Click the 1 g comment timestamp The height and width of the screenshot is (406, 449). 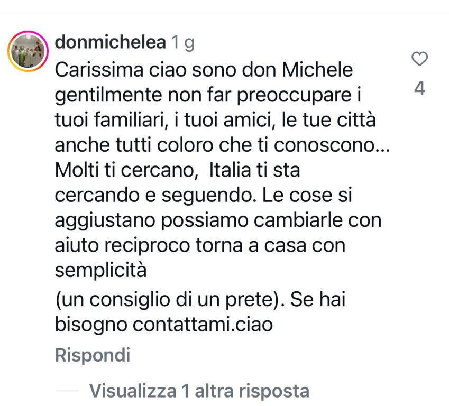click(x=183, y=43)
